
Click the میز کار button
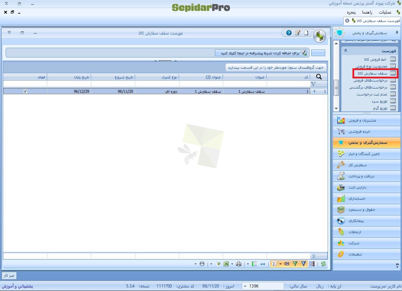(x=9, y=275)
